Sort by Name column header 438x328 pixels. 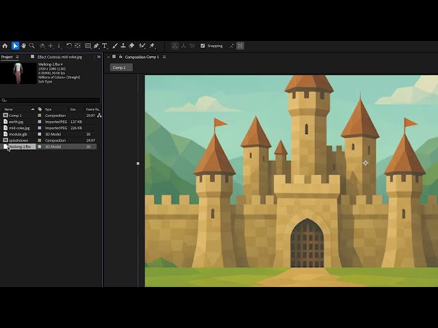[8, 109]
